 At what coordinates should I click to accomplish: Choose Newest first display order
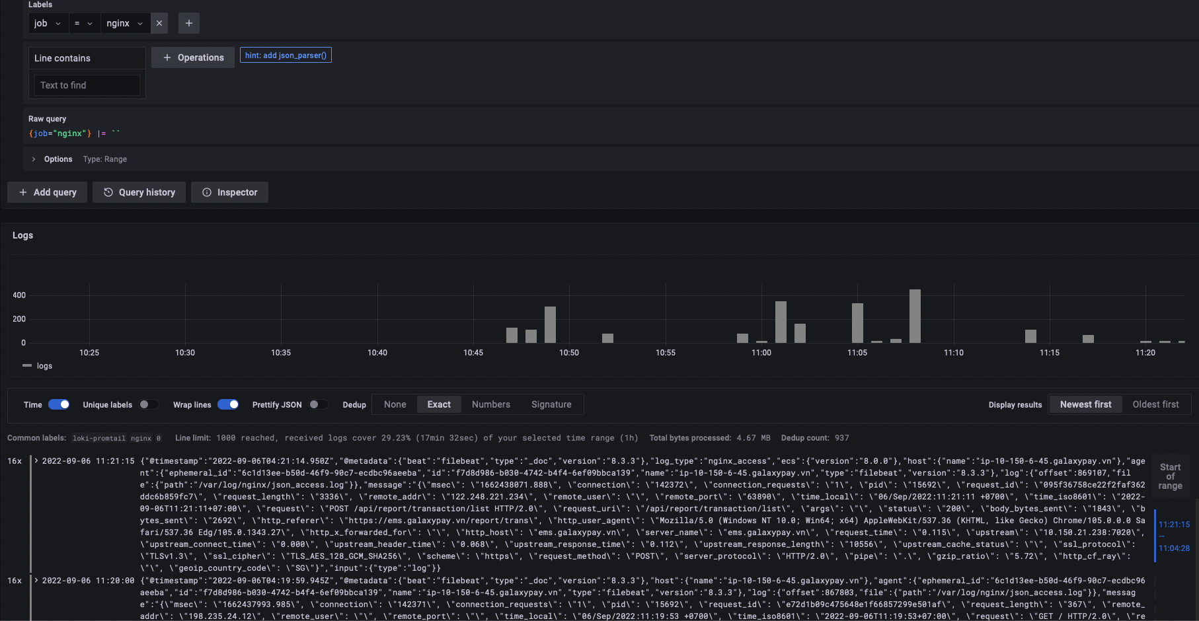[1086, 404]
